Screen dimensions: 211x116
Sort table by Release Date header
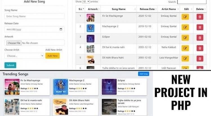pos(147,9)
